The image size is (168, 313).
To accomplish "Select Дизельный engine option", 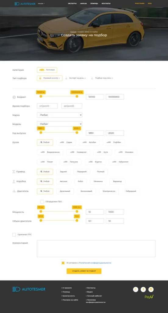I will point(65,191).
